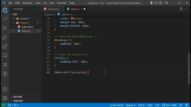The width and height of the screenshot is (191, 107).
Task: Open editor More Actions menu
Action: 186,9
